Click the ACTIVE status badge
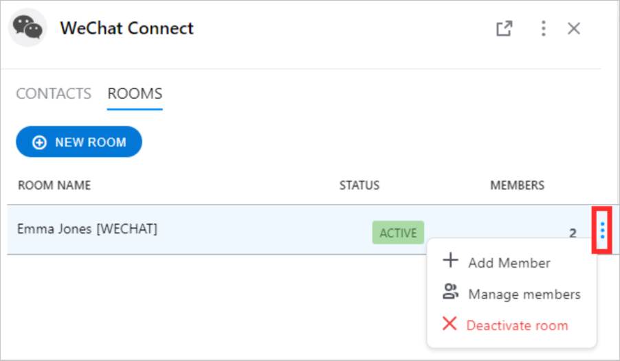Screen dimensions: 620x361 [x=398, y=233]
